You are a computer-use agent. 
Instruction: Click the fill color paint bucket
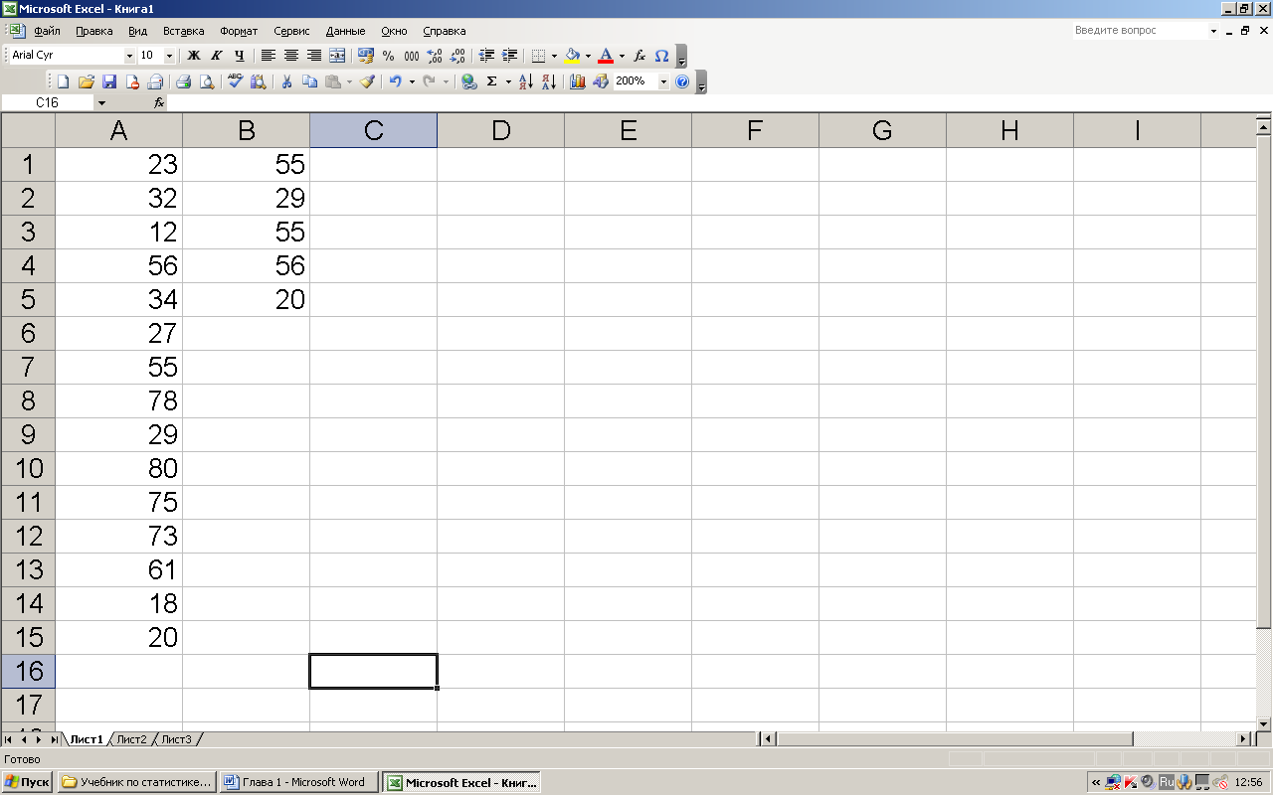point(572,56)
